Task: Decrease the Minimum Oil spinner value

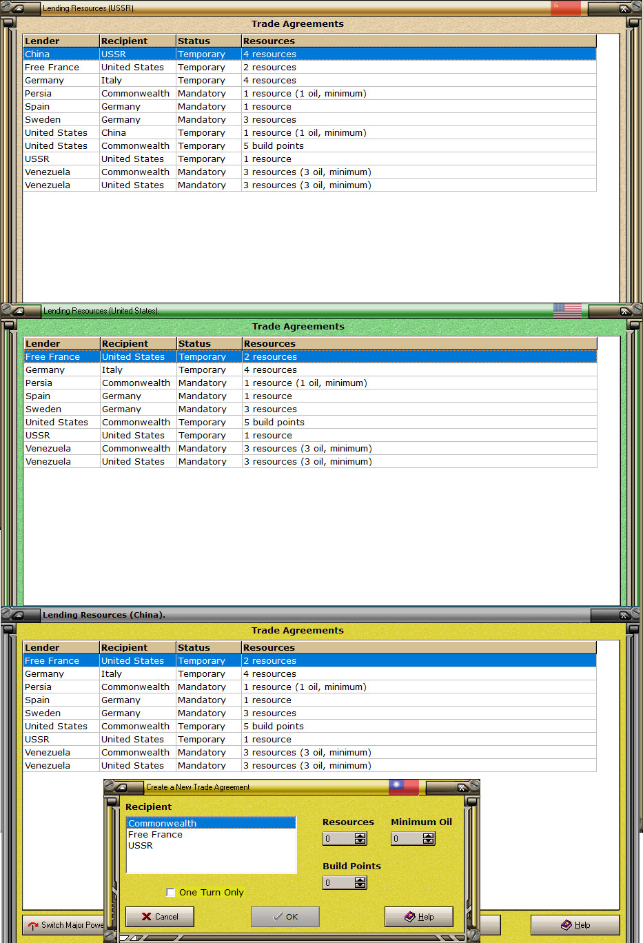Action: pyautogui.click(x=429, y=842)
